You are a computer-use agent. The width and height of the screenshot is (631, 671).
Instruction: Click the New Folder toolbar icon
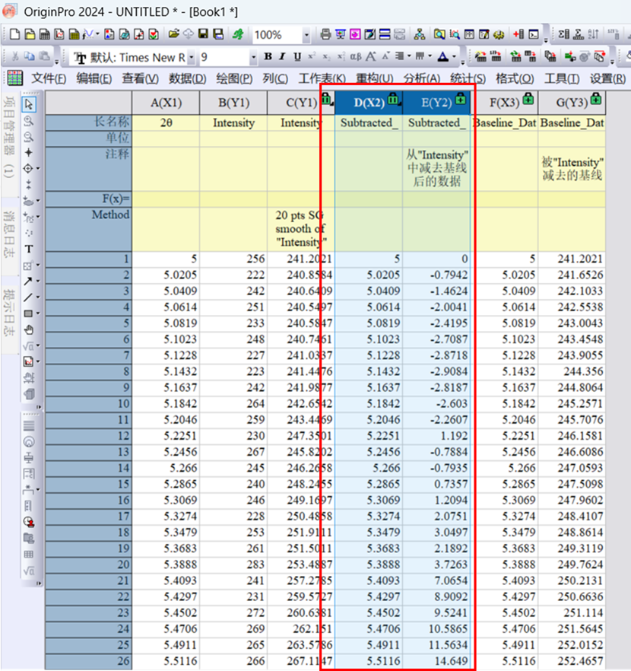30,34
